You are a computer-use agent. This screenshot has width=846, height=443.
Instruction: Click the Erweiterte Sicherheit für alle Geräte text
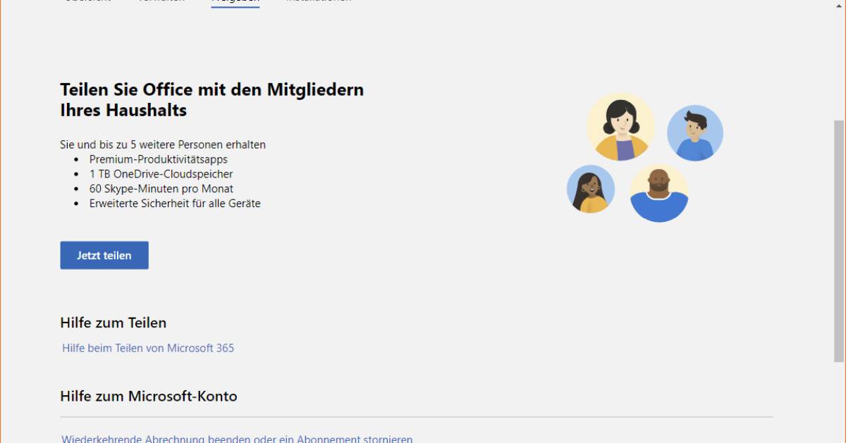[x=175, y=204]
